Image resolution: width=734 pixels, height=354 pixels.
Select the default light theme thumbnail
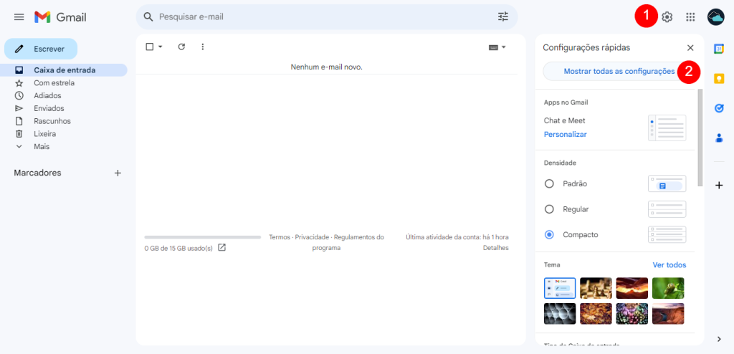560,288
